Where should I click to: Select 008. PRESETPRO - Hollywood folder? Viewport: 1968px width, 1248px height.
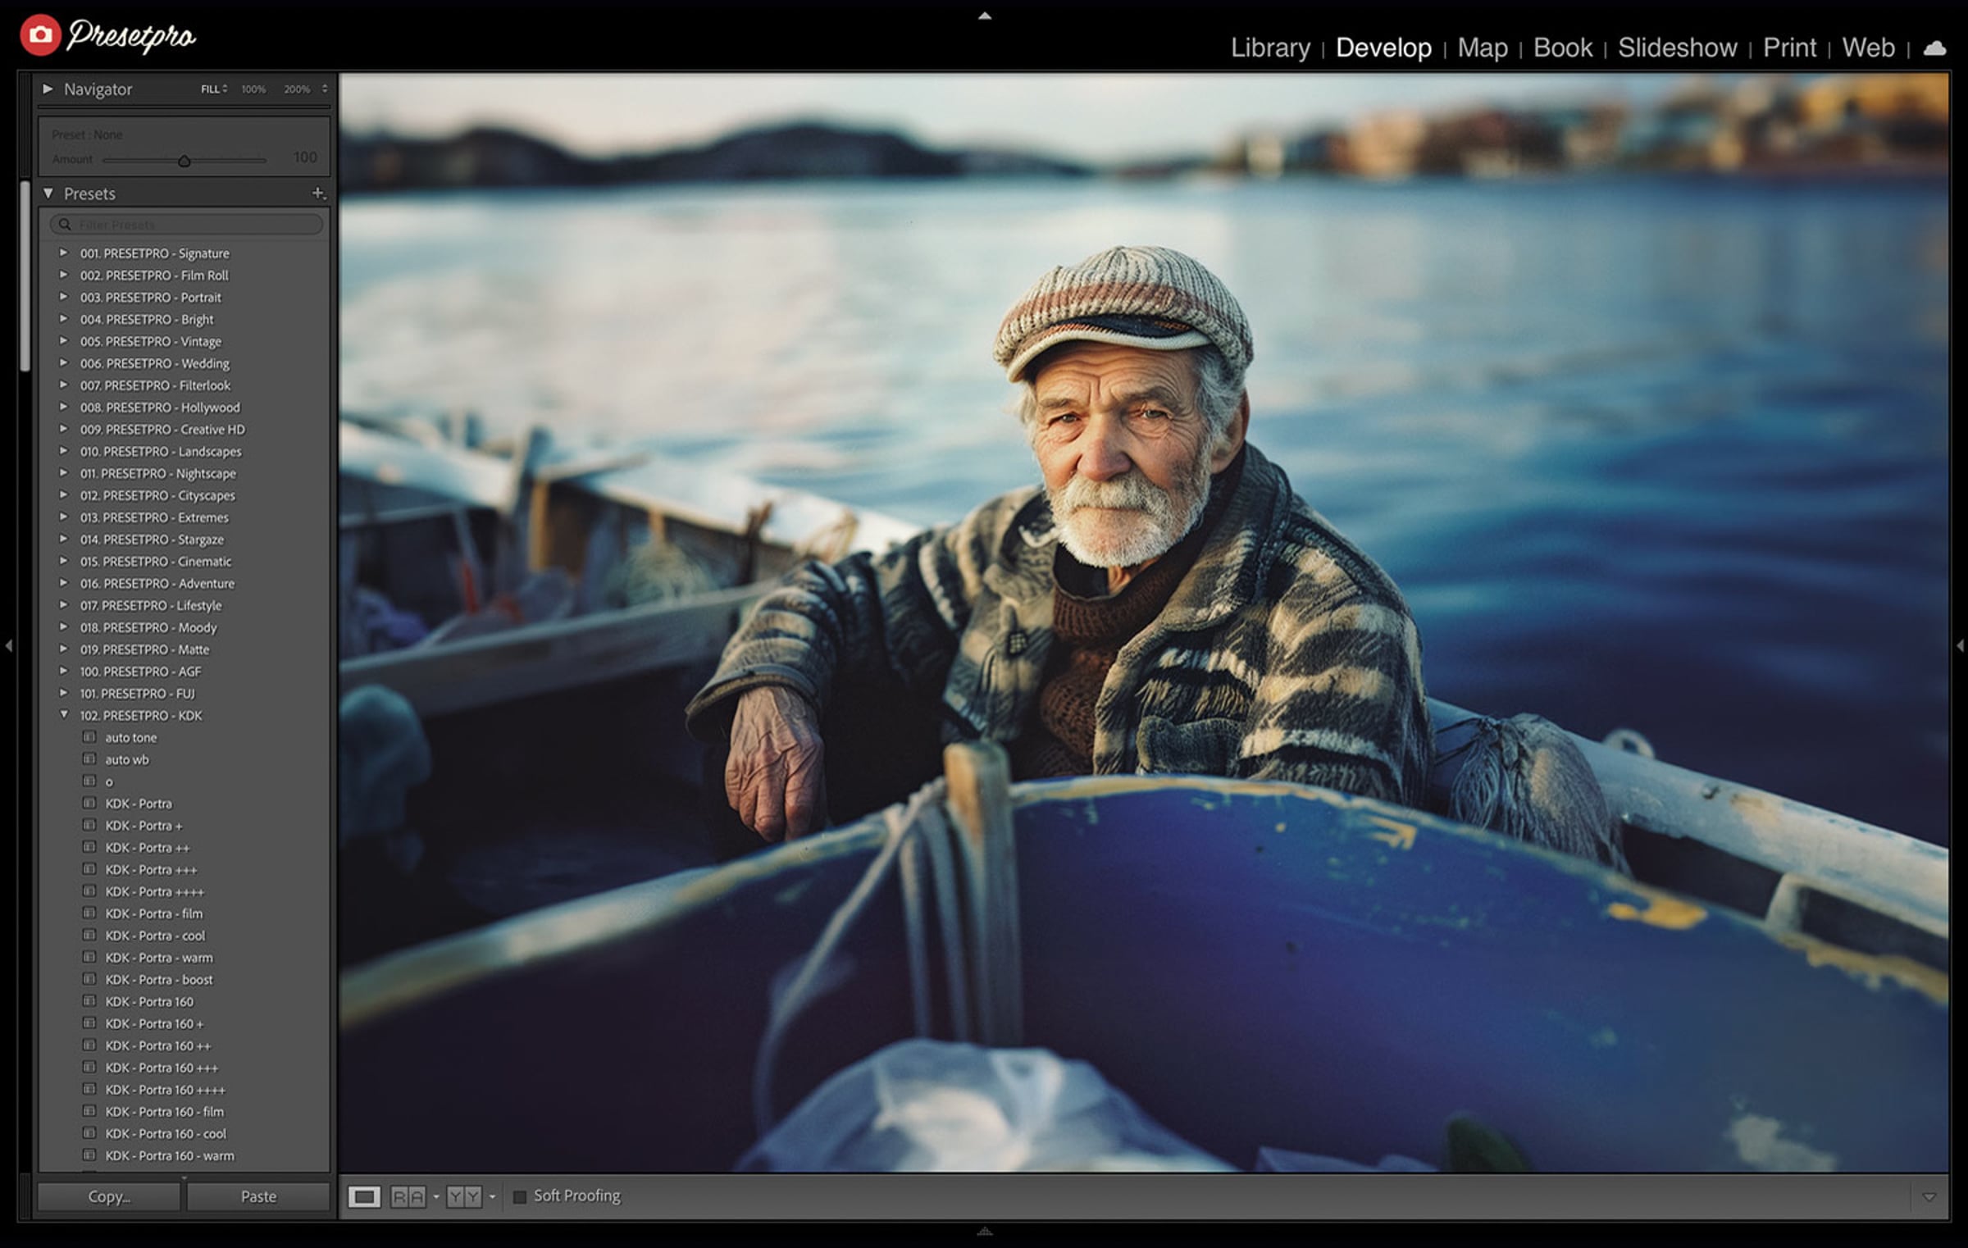point(160,407)
